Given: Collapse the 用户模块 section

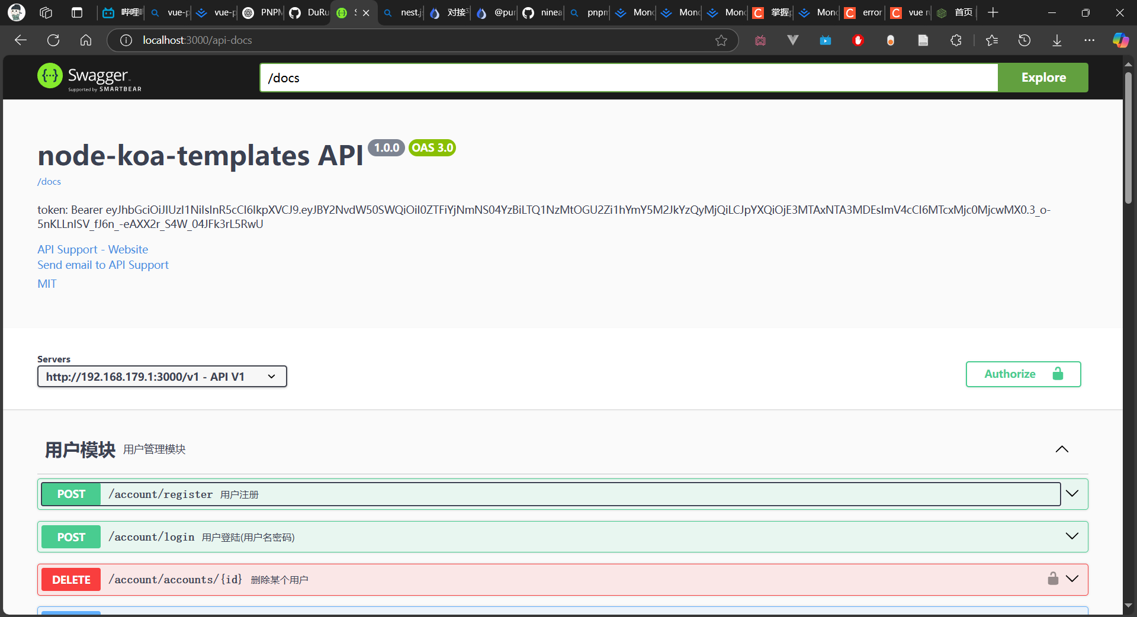Looking at the screenshot, I should click(x=1062, y=449).
